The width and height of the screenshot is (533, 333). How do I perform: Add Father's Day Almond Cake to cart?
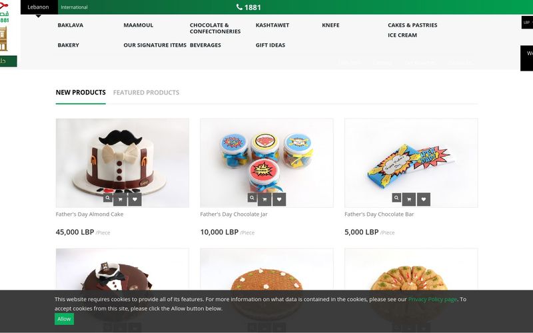(120, 199)
